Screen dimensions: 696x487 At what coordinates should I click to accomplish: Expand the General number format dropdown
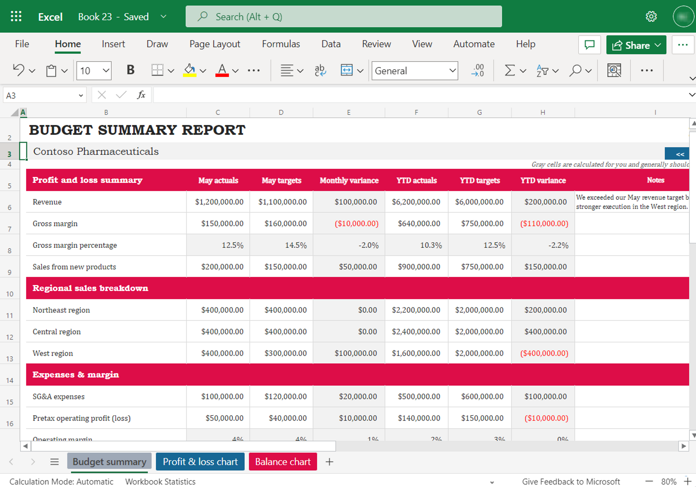click(452, 70)
